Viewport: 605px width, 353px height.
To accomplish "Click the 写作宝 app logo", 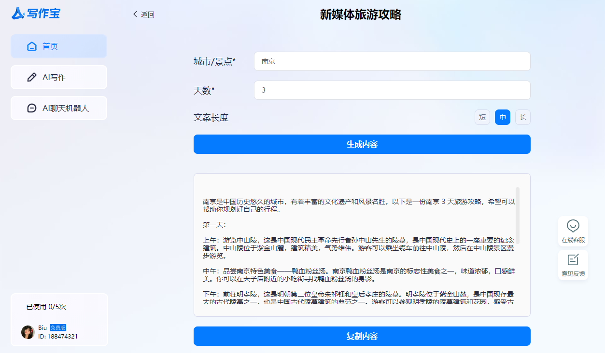I will pos(36,14).
